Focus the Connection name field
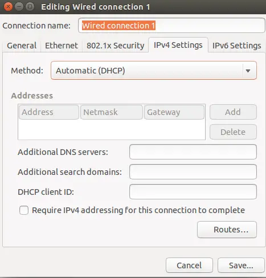Screen dimensions: 266x278 [x=171, y=26]
